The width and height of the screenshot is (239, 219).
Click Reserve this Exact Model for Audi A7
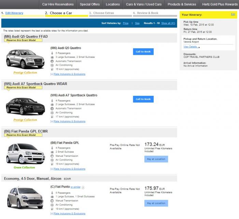click(23, 88)
